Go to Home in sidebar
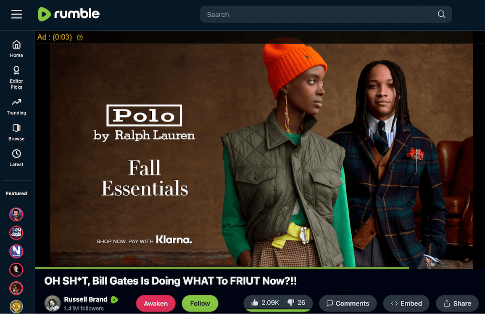 coord(16,49)
